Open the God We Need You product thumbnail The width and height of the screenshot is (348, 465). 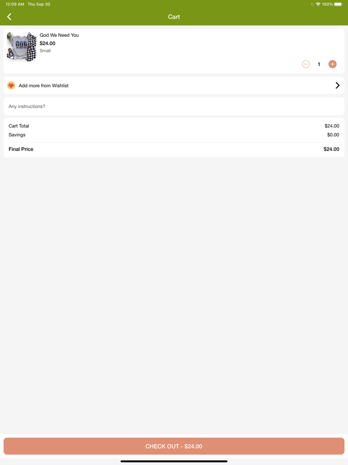coord(21,47)
